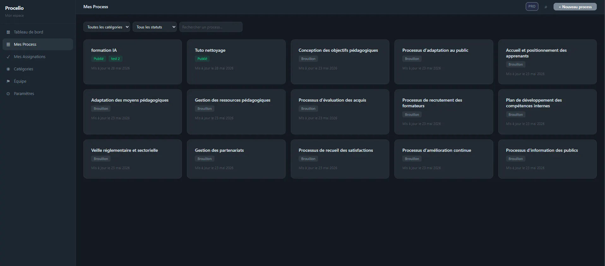This screenshot has height=266, width=605.
Task: Open Processus d'information des publics card
Action: (548, 159)
